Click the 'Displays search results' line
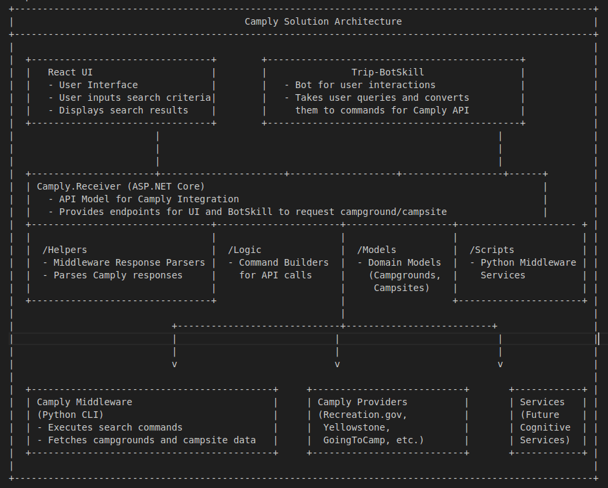Viewport: 608px width, 488px height. (123, 110)
